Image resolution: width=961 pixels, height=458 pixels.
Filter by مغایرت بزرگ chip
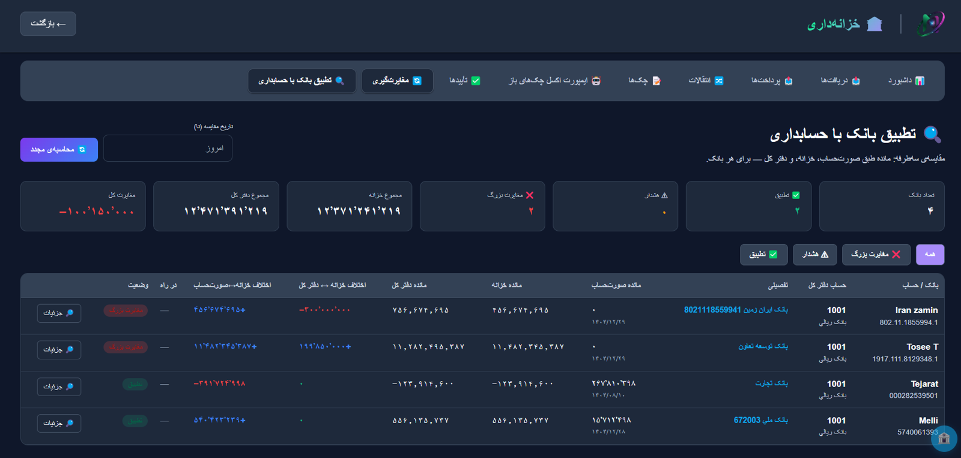876,254
